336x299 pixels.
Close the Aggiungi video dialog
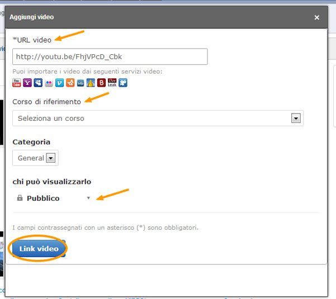pos(317,17)
